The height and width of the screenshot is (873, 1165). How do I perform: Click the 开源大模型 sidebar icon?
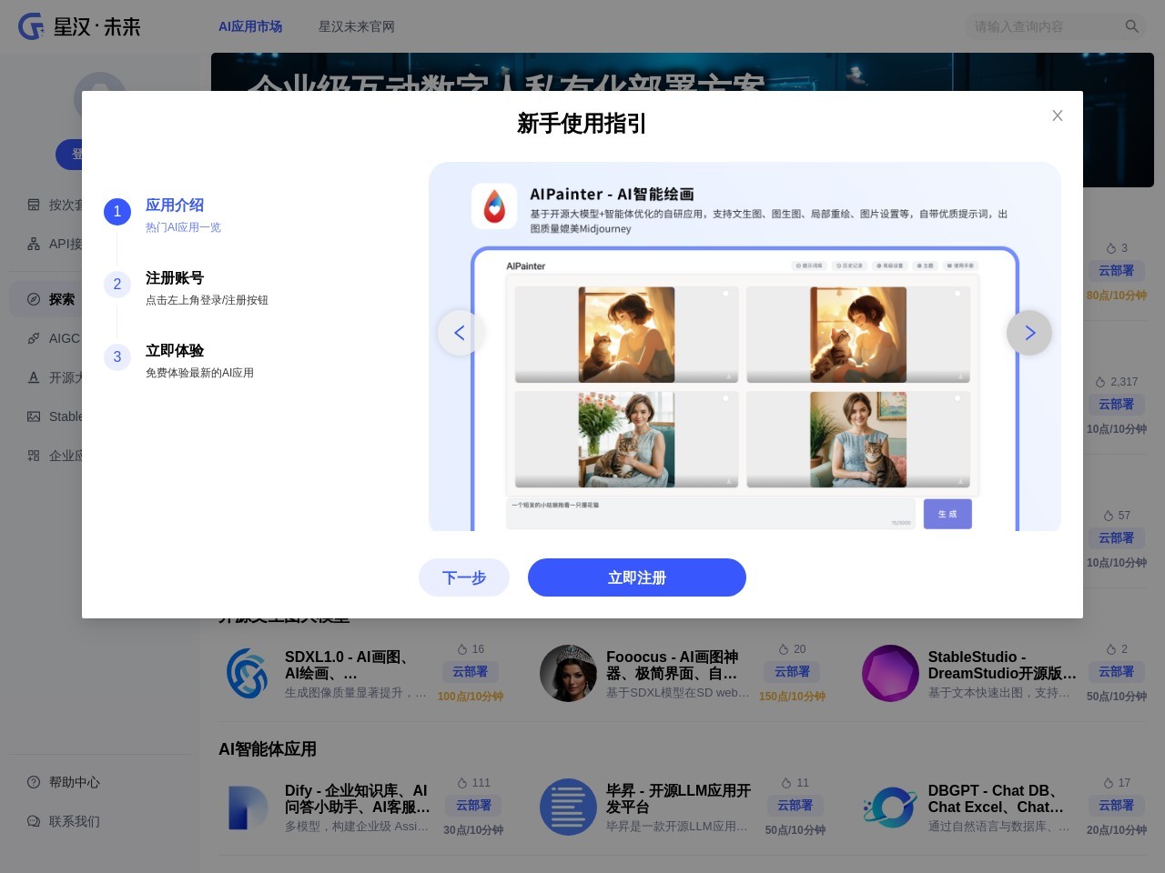coord(32,377)
